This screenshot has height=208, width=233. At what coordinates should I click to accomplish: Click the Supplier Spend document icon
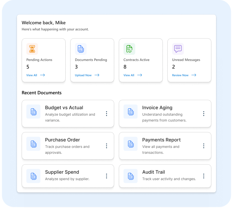pos(33,176)
